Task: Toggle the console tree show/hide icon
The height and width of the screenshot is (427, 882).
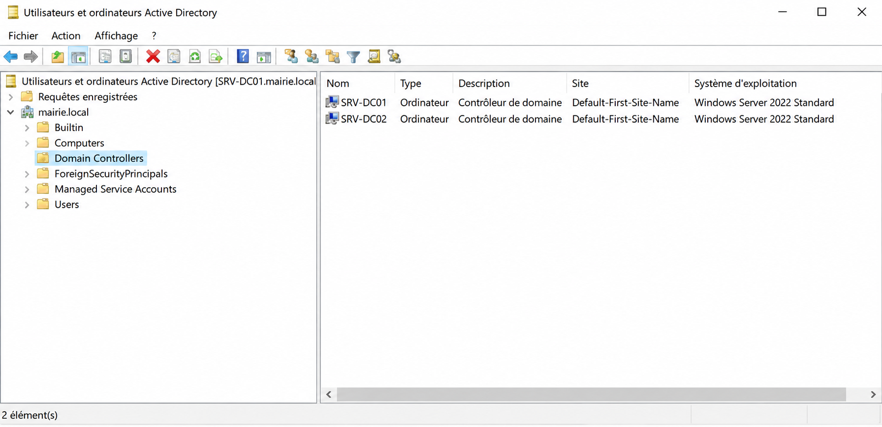Action: point(79,57)
